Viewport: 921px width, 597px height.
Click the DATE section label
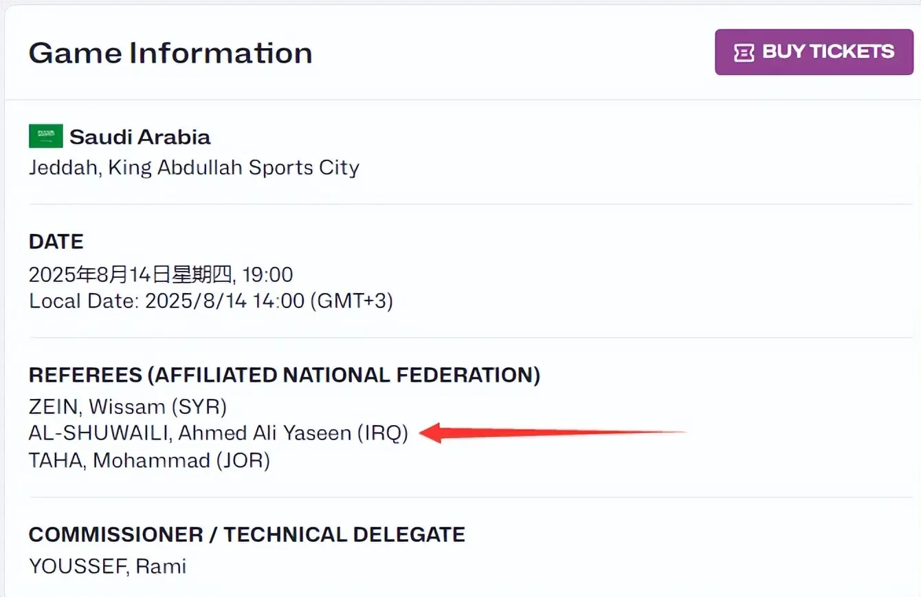56,241
